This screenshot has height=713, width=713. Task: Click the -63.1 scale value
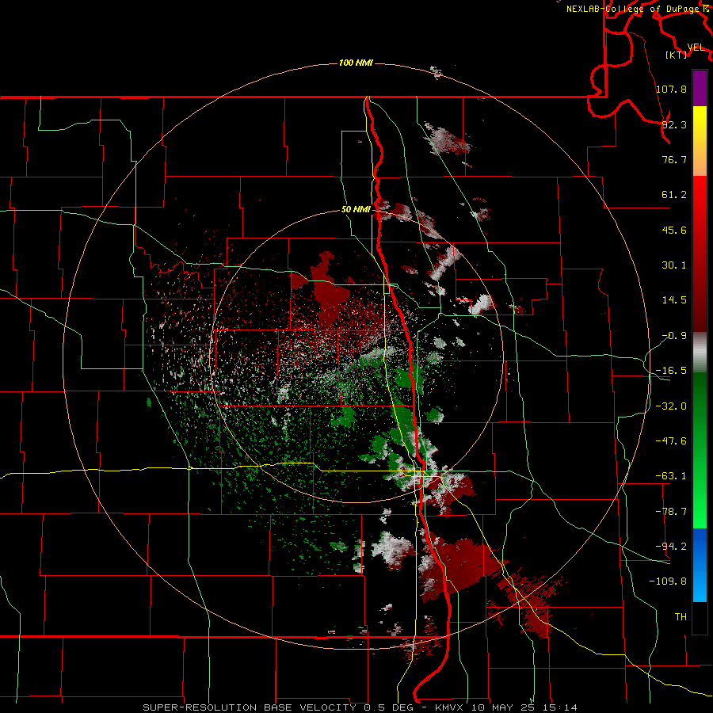(671, 476)
